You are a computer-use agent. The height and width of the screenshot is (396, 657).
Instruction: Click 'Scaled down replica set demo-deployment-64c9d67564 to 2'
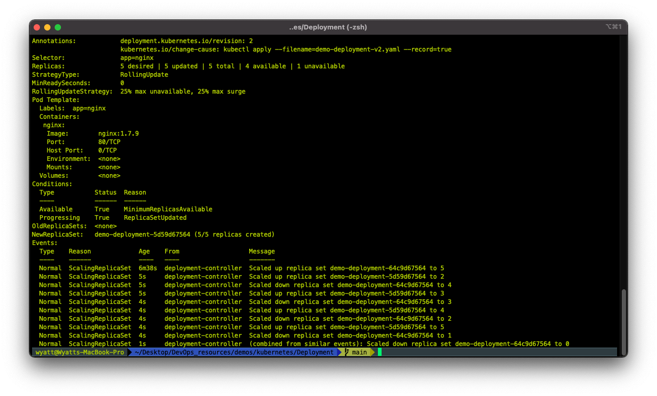(x=350, y=319)
